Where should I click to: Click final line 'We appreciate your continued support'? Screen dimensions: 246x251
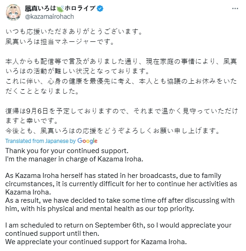[x=96, y=242]
